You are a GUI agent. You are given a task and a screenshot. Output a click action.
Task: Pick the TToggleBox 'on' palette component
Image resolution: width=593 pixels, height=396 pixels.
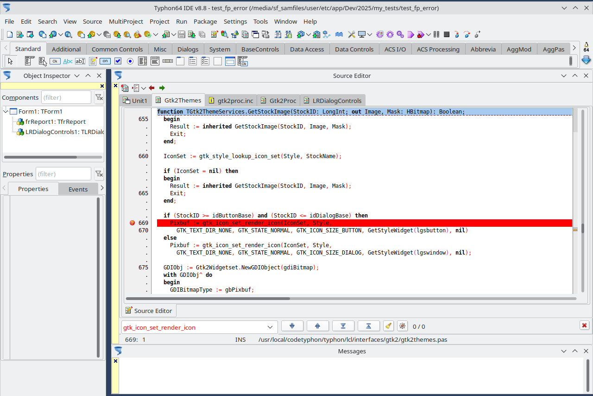(105, 61)
